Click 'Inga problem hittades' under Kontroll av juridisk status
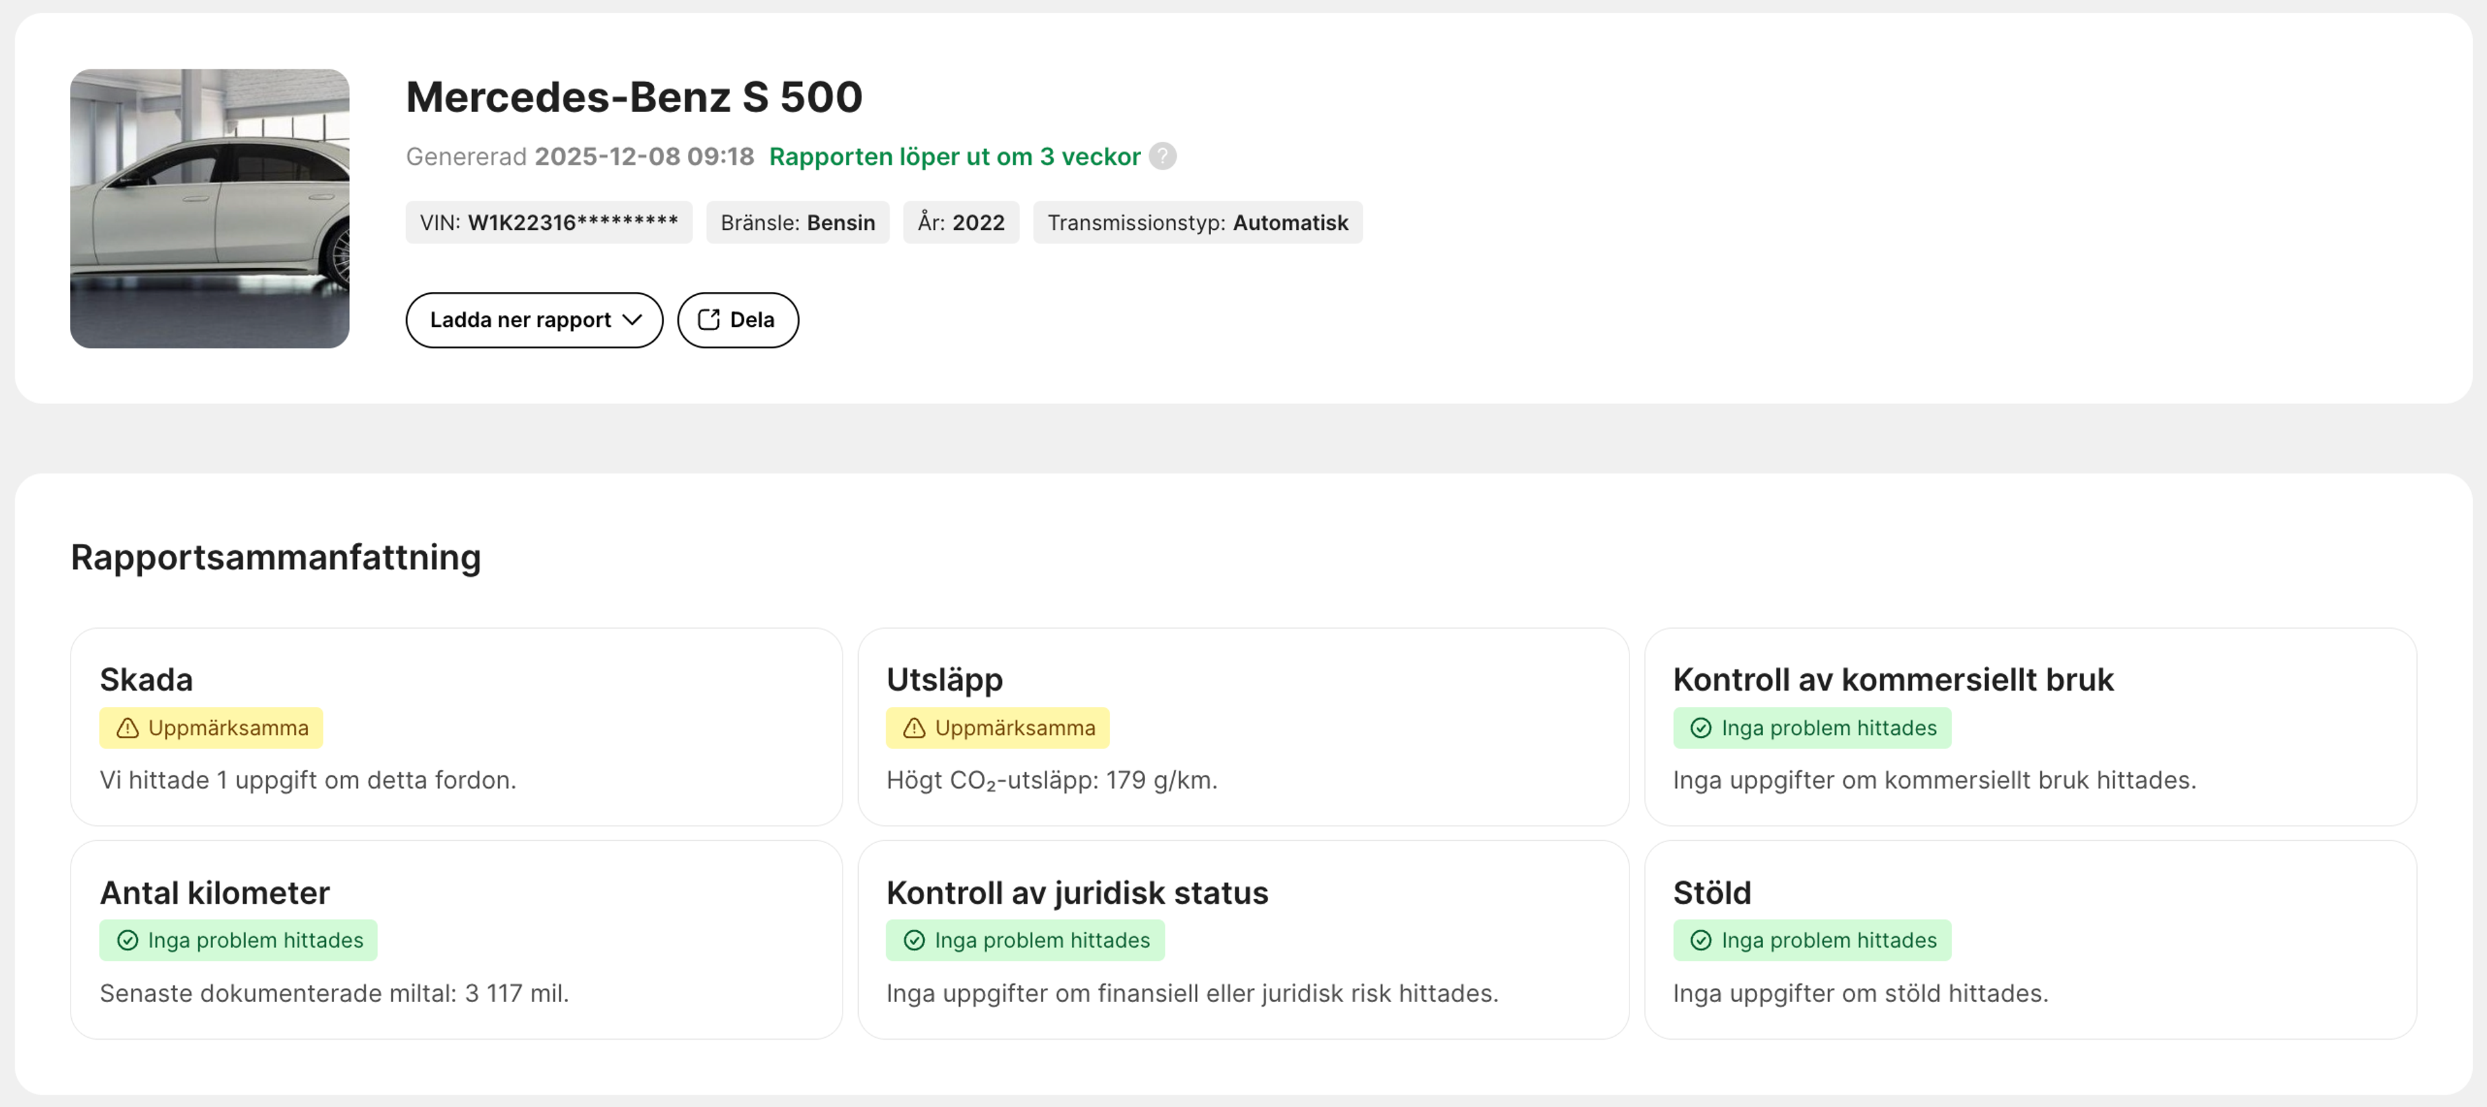 pyautogui.click(x=1025, y=940)
